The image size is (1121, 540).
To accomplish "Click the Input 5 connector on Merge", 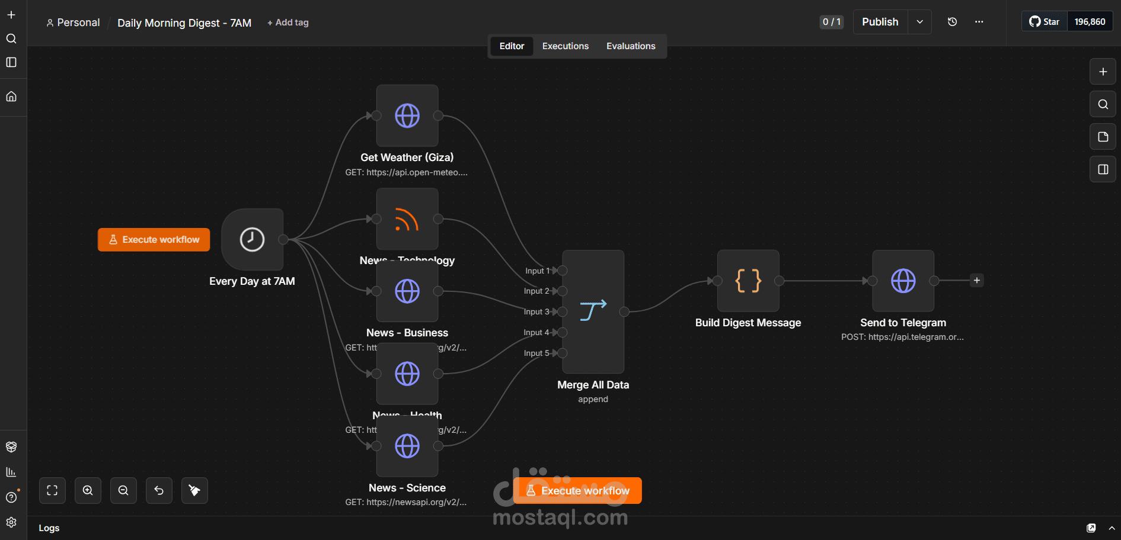I will pos(562,353).
